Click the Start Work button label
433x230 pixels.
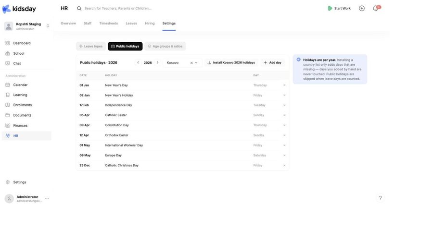(x=343, y=9)
